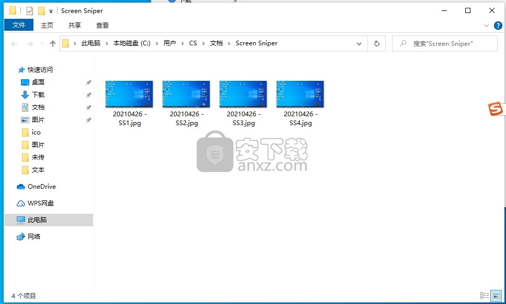Switch to details view icon in status bar
506x304 pixels.
(485, 295)
